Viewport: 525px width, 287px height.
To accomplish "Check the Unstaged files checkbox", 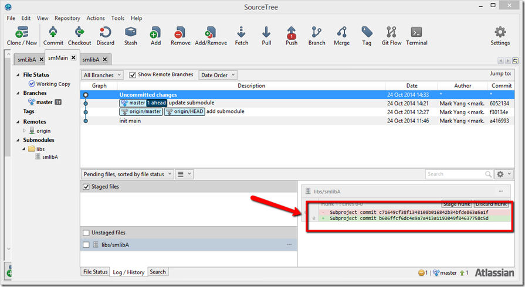I will click(86, 233).
